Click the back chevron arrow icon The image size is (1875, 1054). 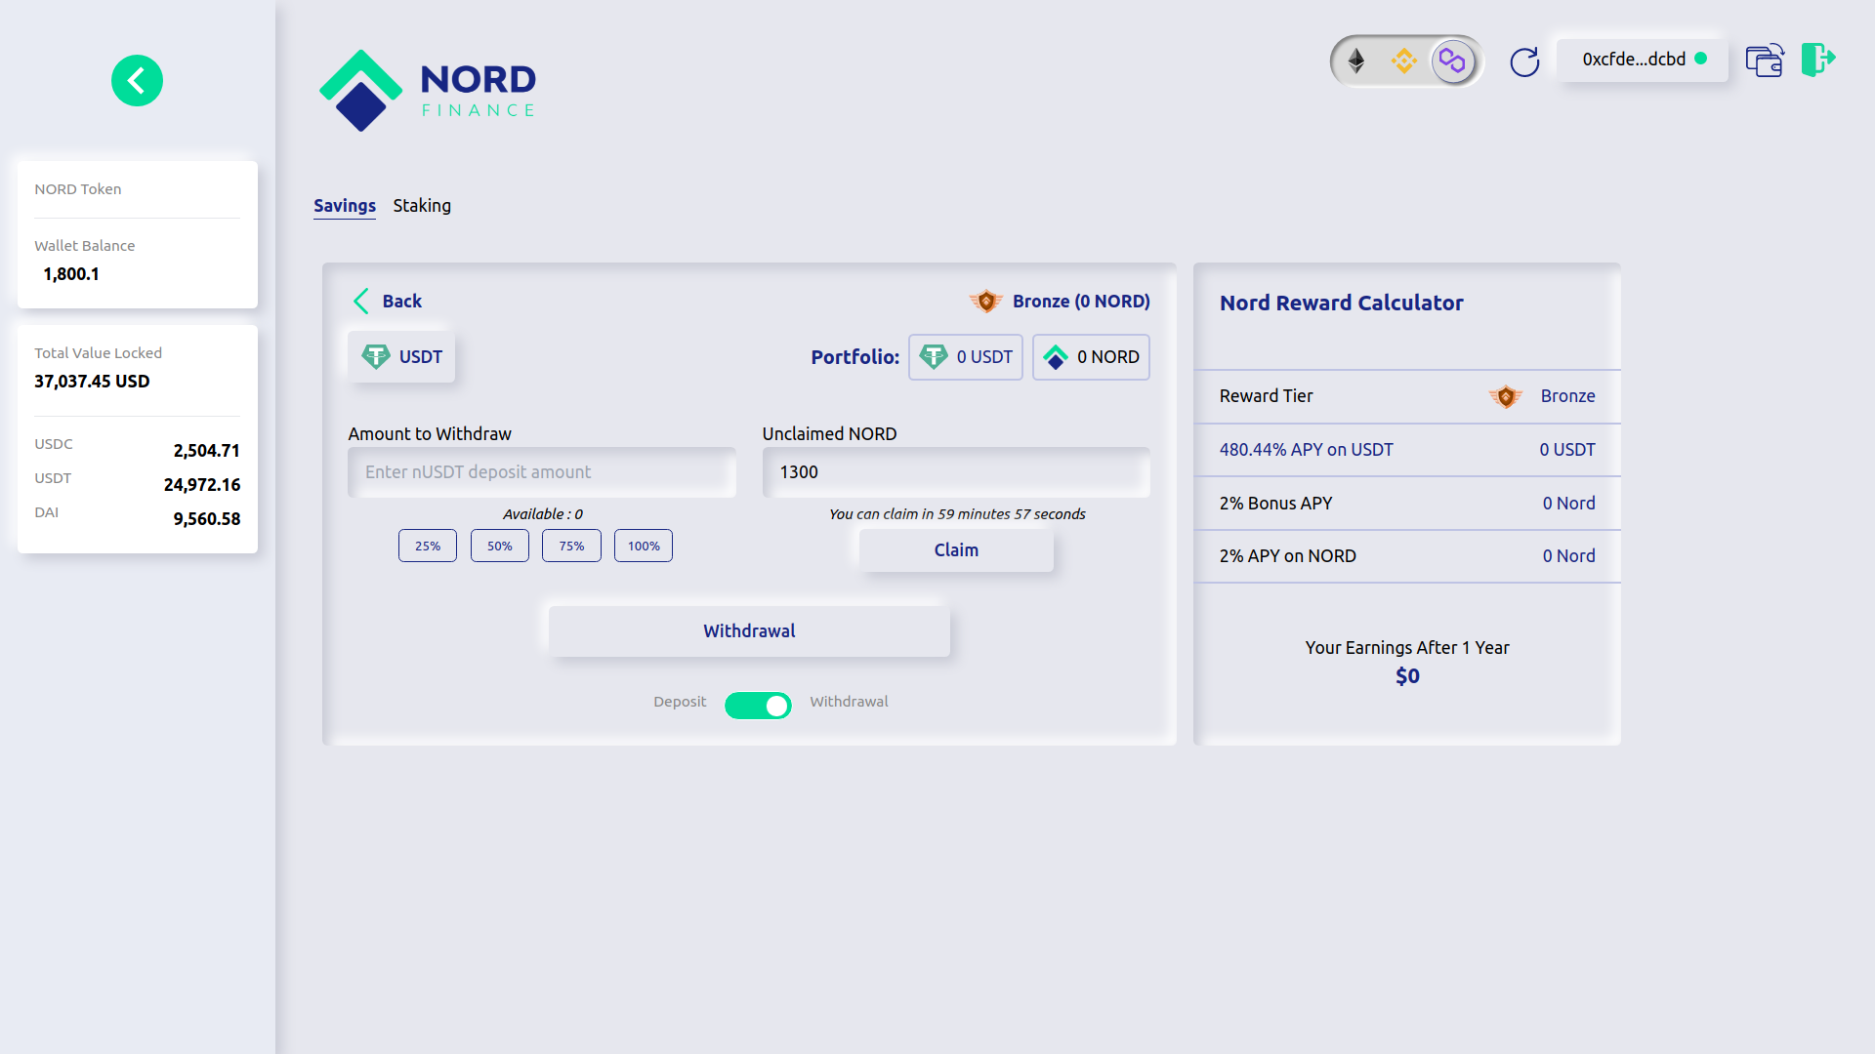pos(361,302)
